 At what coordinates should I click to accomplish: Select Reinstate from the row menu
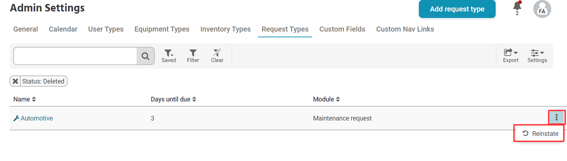tap(540, 134)
